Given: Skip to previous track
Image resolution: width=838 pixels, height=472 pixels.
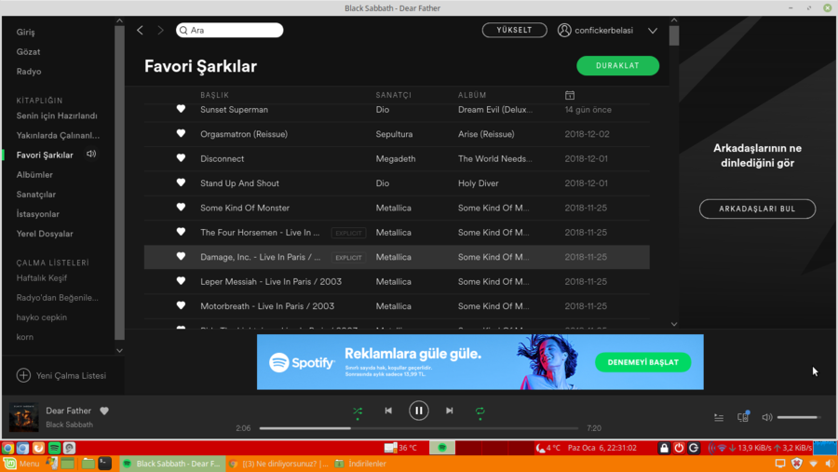Looking at the screenshot, I should pos(388,411).
